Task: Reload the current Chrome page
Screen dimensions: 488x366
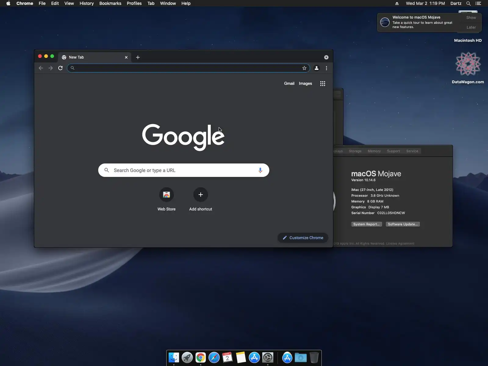Action: 60,68
